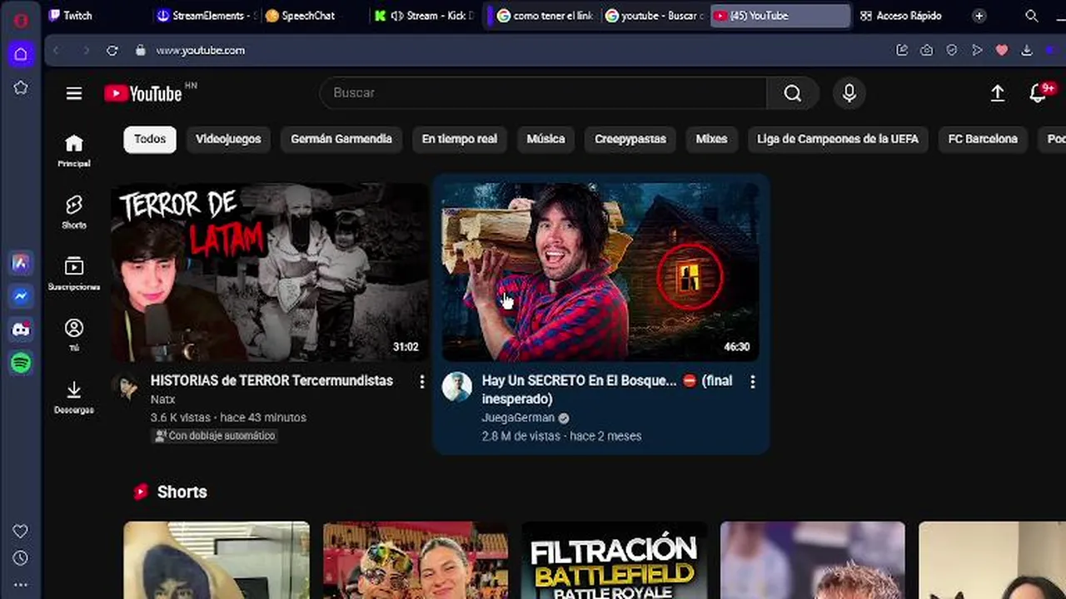Open options menu for Hay Un SECRETO video
The width and height of the screenshot is (1066, 599).
[x=753, y=381]
